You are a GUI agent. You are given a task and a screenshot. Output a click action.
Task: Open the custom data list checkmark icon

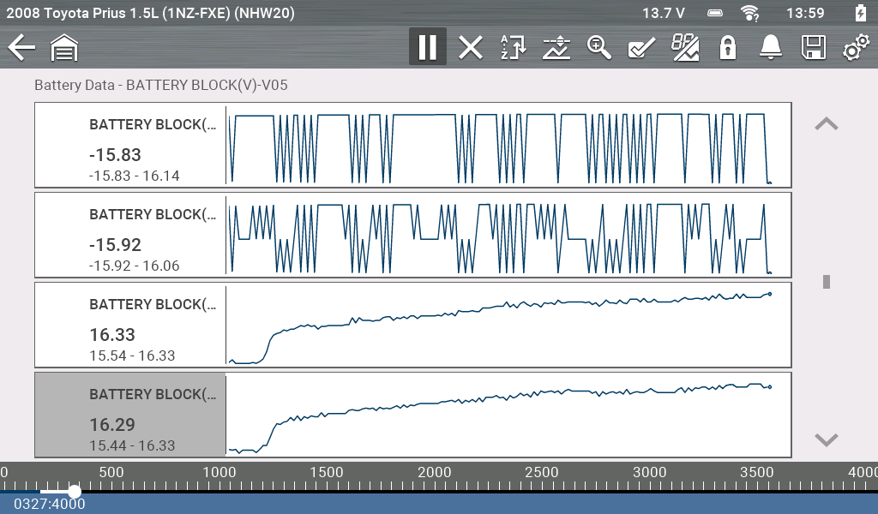(x=641, y=47)
